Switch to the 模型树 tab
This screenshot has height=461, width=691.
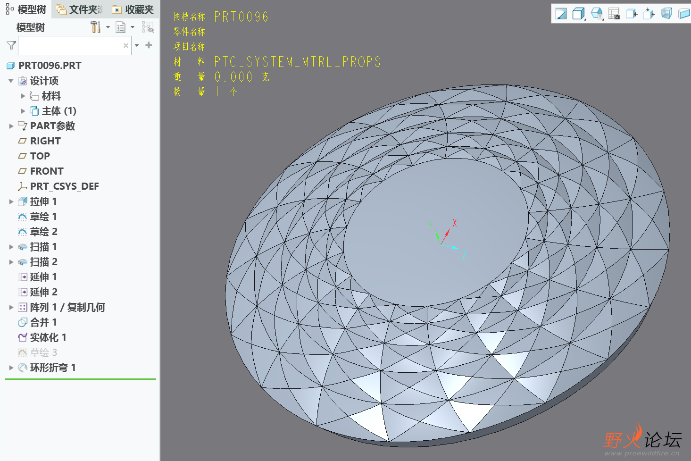(x=26, y=9)
